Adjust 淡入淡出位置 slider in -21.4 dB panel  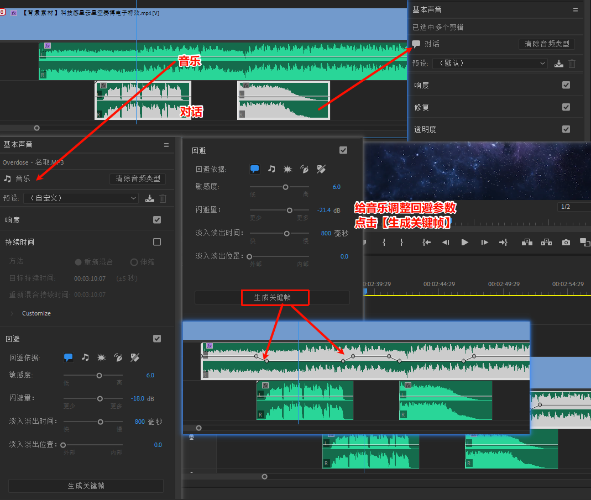click(249, 256)
